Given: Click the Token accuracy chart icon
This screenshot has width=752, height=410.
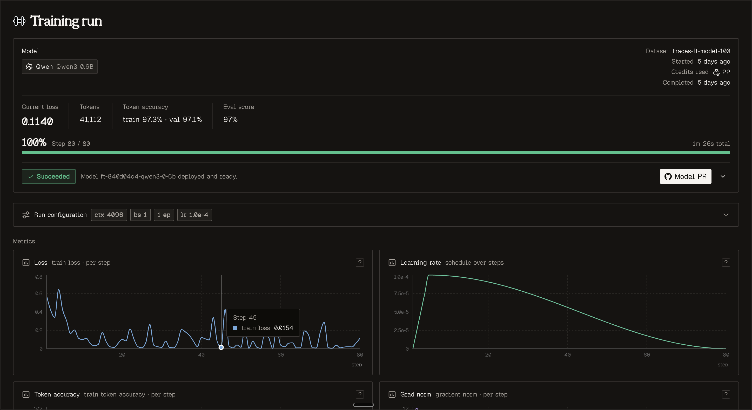Looking at the screenshot, I should (26, 394).
